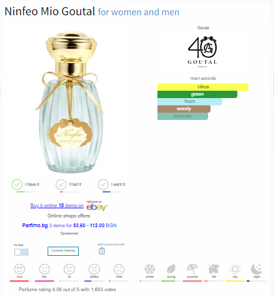Select the summer umbrella icon

pyautogui.click(x=192, y=269)
